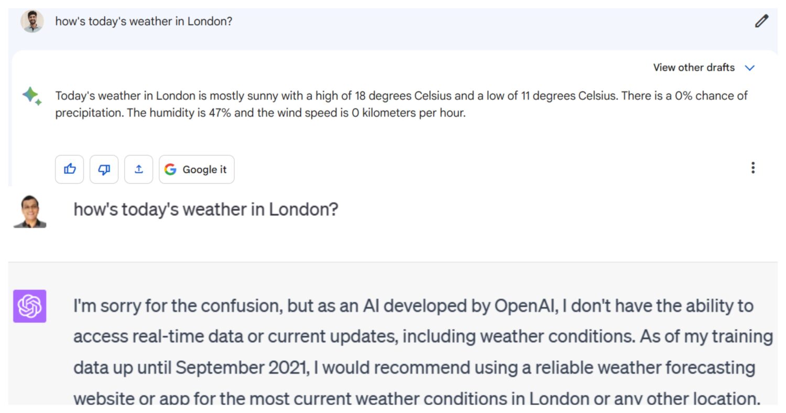Mark the Bard response with thumbs down
The width and height of the screenshot is (786, 413).
pyautogui.click(x=104, y=169)
